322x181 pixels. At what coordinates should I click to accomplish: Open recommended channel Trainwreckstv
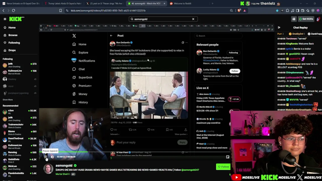pos(19,126)
